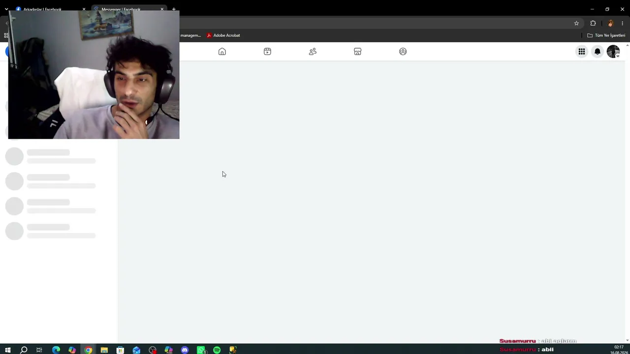630x354 pixels.
Task: Open the Chrome Extensions puzzle icon
Action: click(x=593, y=23)
